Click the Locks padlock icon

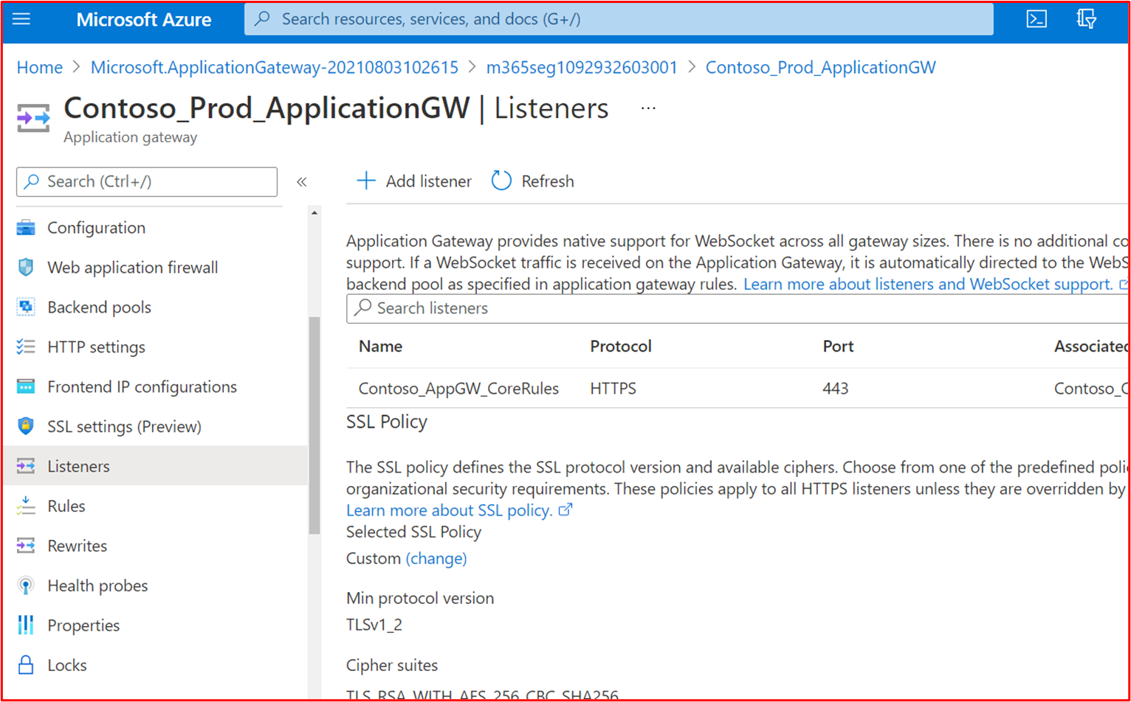[x=26, y=665]
